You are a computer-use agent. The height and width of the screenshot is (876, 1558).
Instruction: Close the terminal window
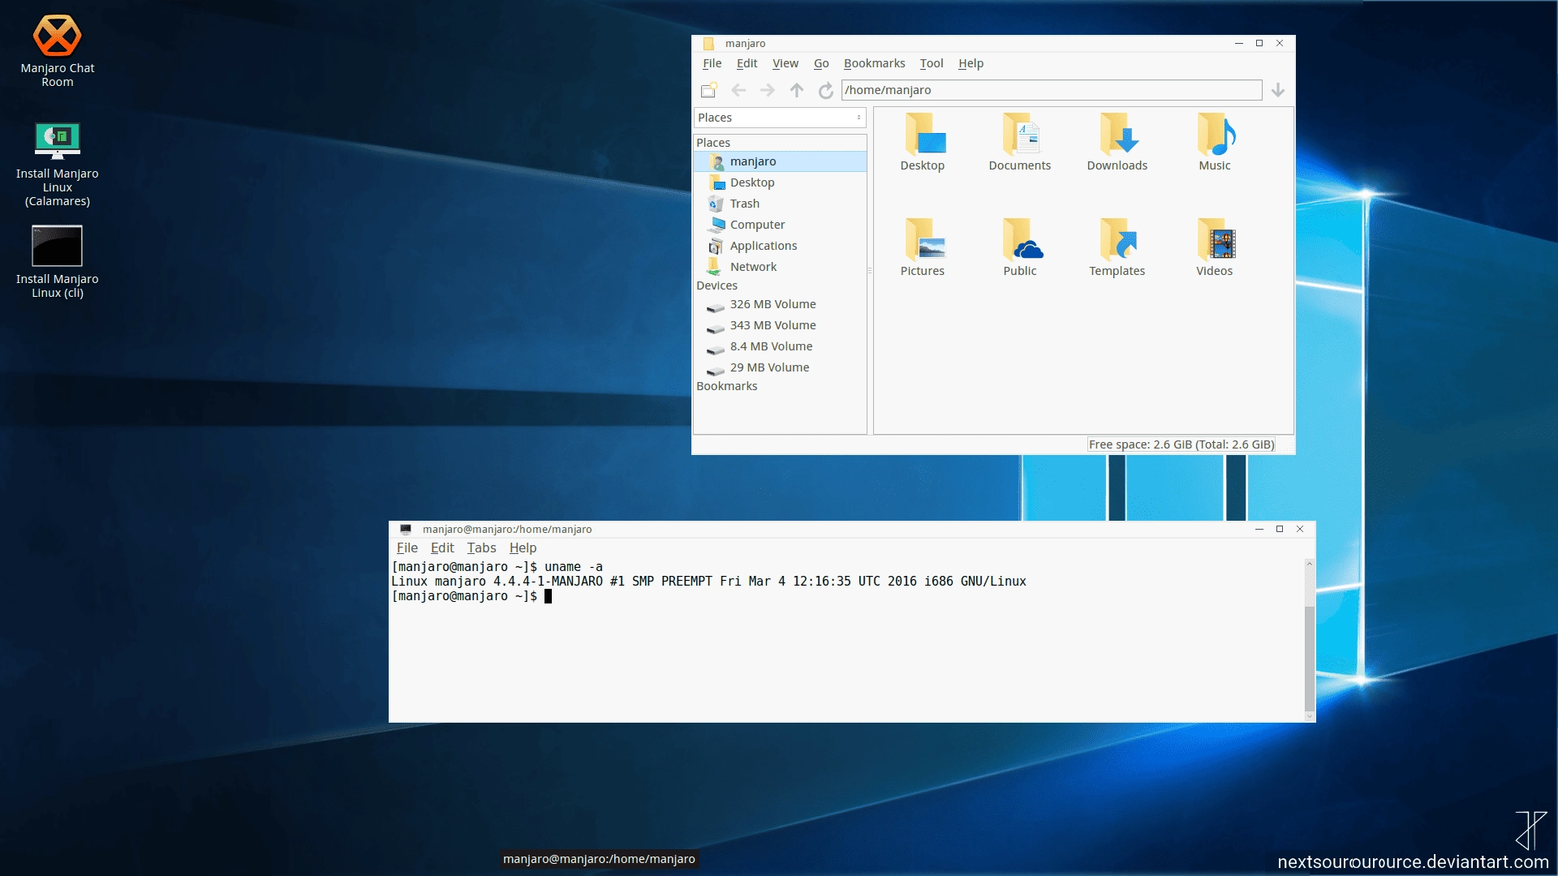1300,529
